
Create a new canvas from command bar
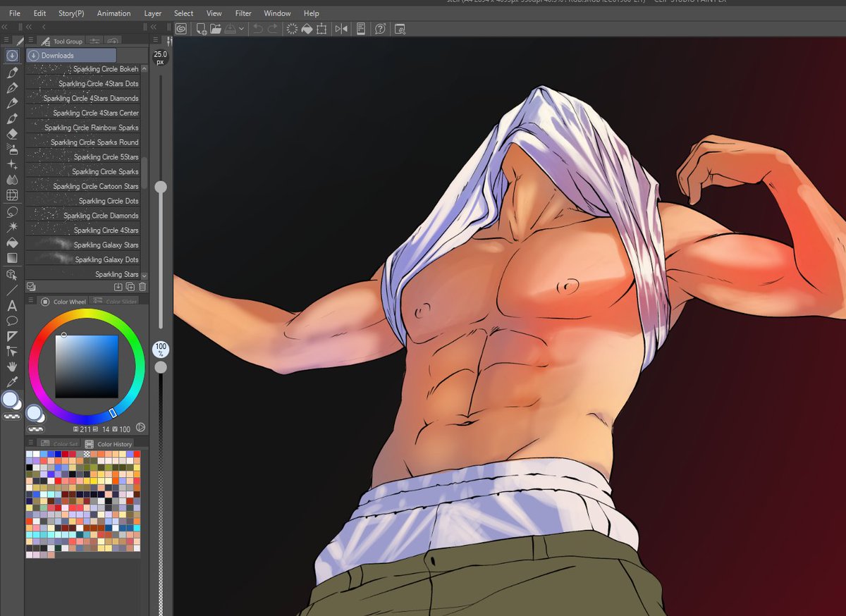(202, 29)
